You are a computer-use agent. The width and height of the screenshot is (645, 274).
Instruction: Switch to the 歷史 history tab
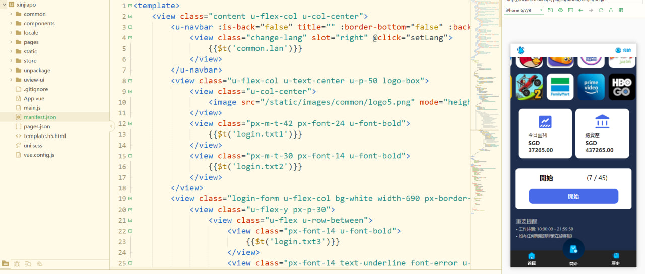click(615, 259)
